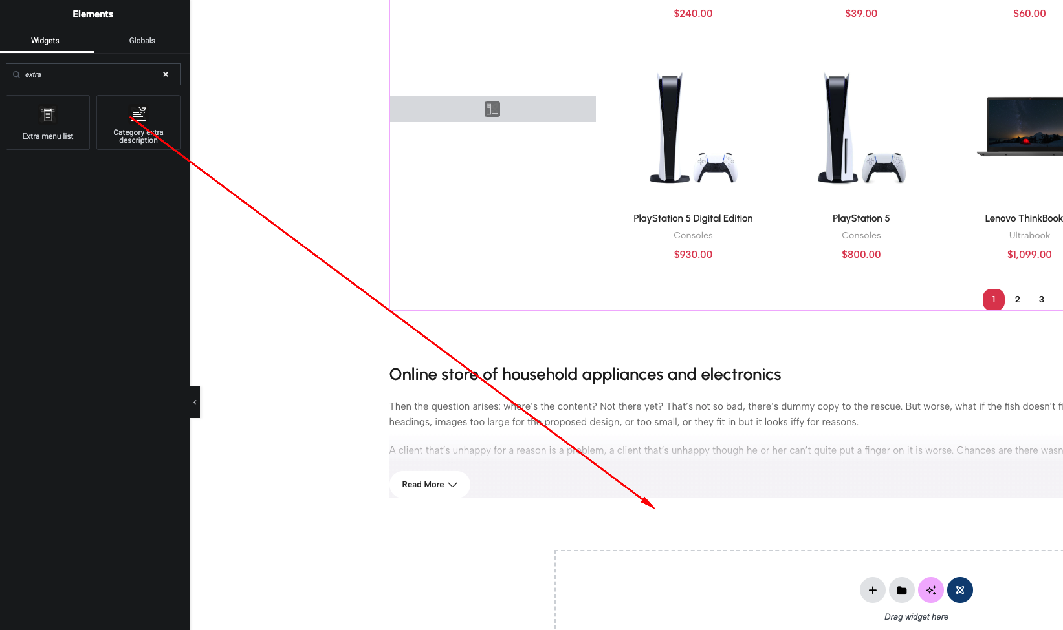
Task: Go to pagination page 3
Action: click(1042, 299)
